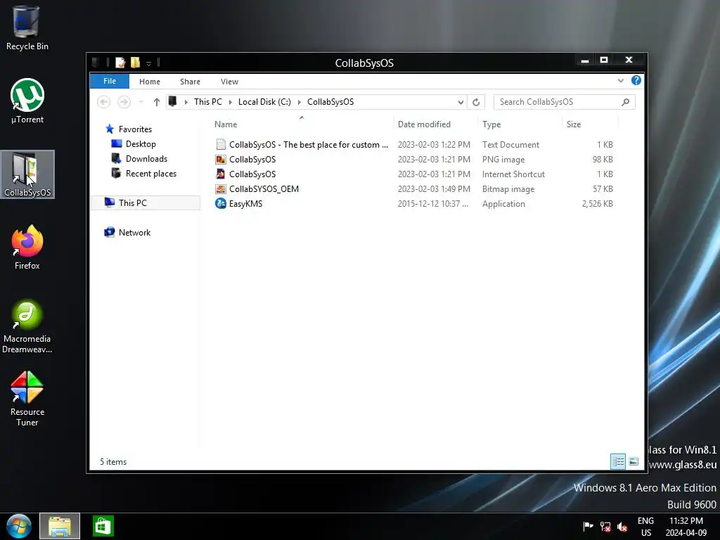Click the Back navigation arrow

(x=104, y=102)
